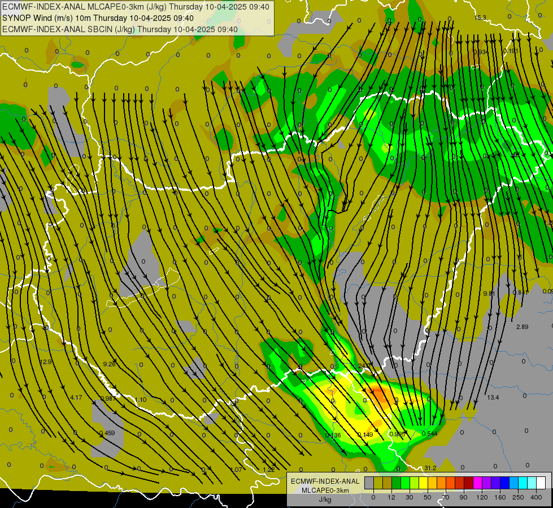553x508 pixels.
Task: Select the bright green legend swatch
Action: click(x=405, y=483)
